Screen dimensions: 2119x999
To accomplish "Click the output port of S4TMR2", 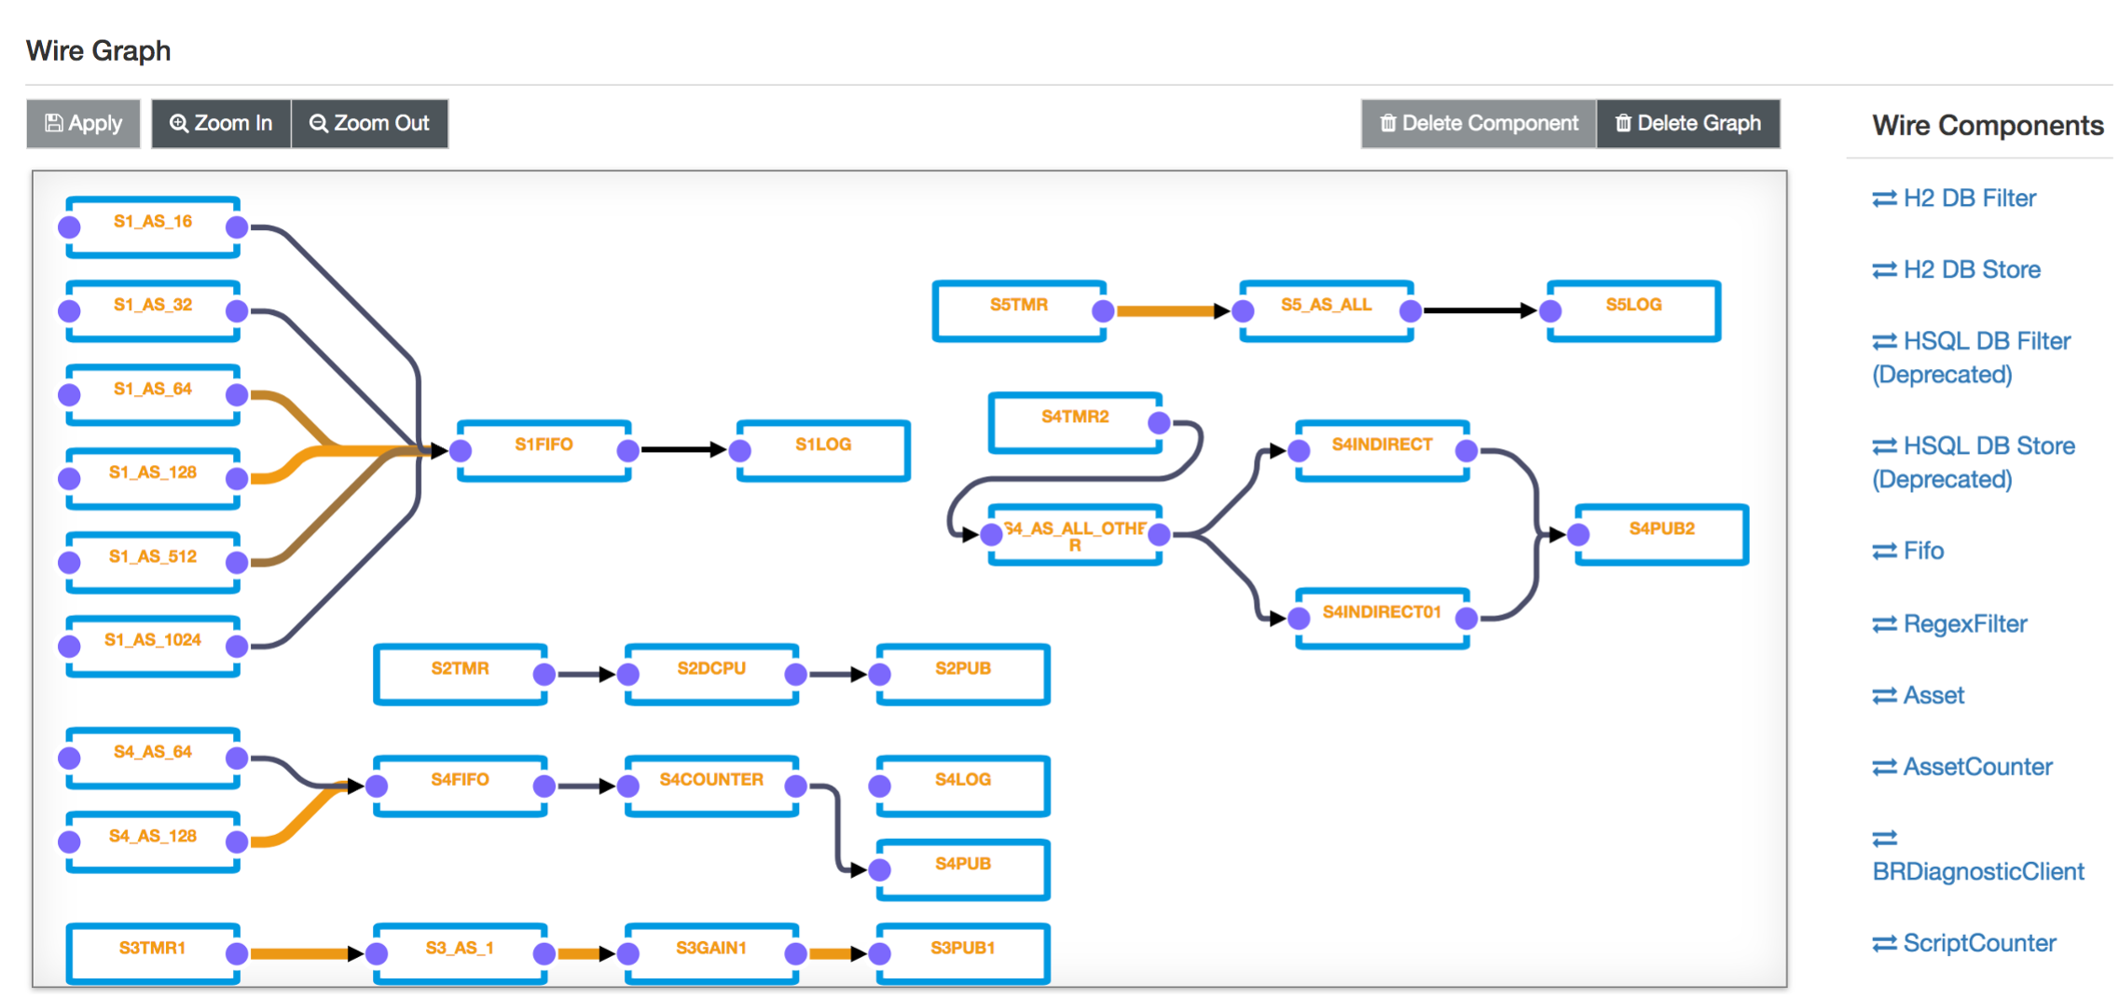I will 1159,423.
